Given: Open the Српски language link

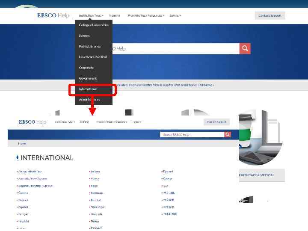Looking at the screenshot, I should pos(168,178).
